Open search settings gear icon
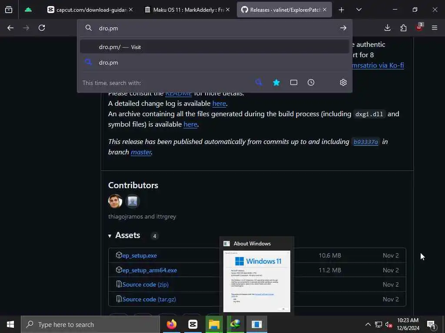The width and height of the screenshot is (445, 333). pyautogui.click(x=343, y=82)
